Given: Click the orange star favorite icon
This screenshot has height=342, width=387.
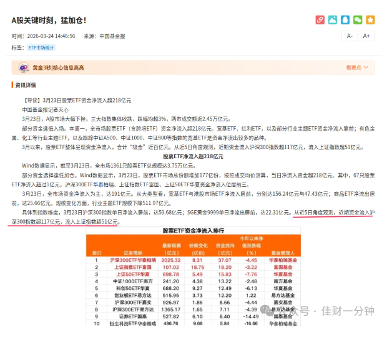Looking at the screenshot, I should click(370, 20).
